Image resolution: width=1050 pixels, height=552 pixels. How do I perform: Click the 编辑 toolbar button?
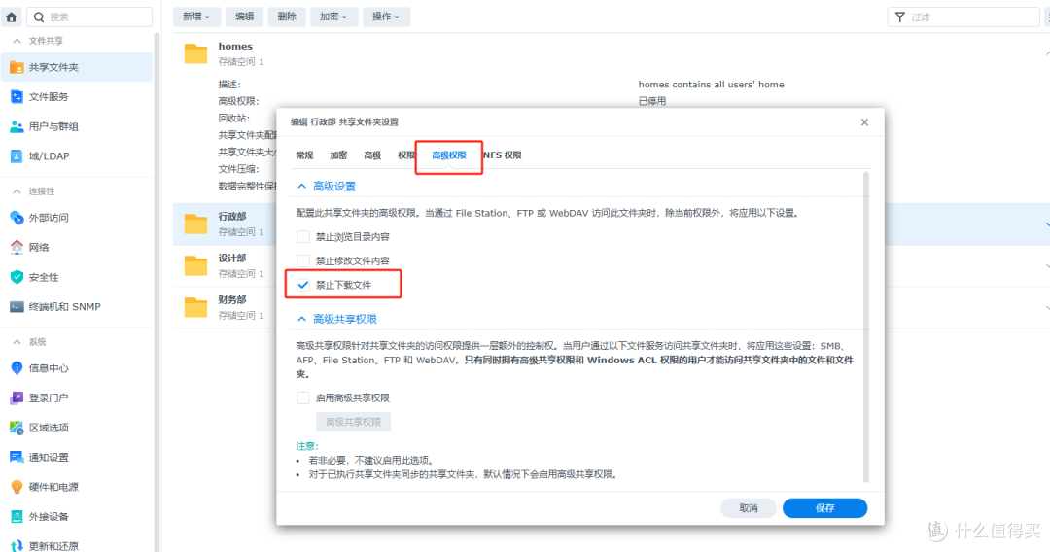pos(244,17)
